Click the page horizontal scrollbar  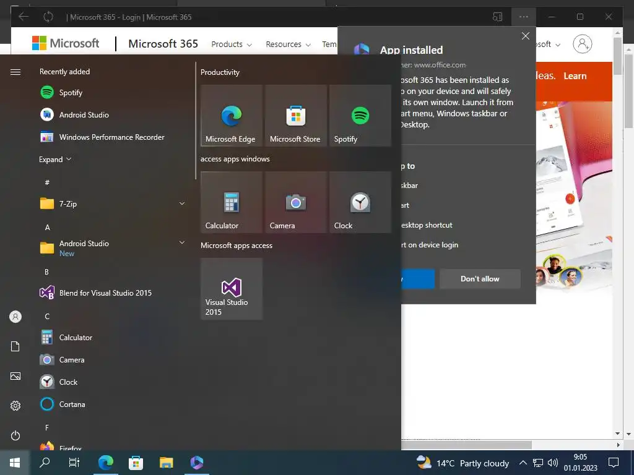click(x=466, y=445)
